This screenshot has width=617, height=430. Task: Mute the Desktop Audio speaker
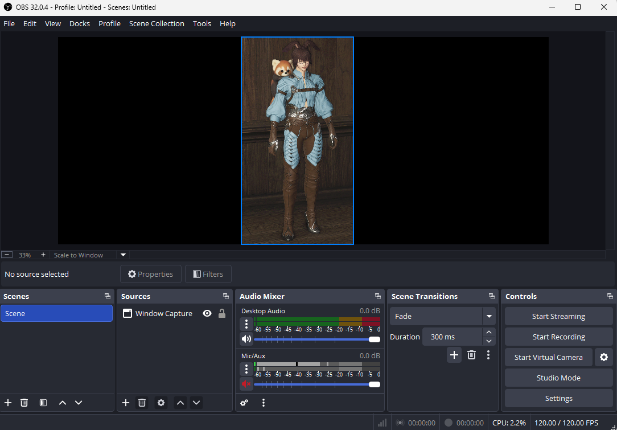pos(246,339)
